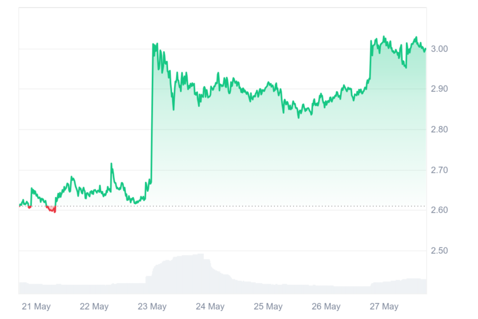Click the highest point of the volume area
Screen dimensions: 478x319
201,254
